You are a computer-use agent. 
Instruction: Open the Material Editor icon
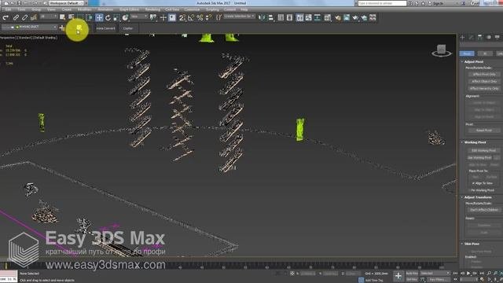(x=327, y=17)
